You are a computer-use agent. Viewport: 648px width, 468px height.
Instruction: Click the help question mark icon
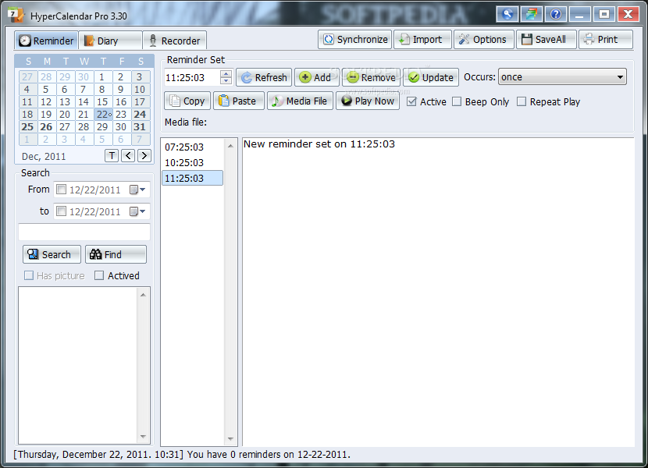click(556, 15)
